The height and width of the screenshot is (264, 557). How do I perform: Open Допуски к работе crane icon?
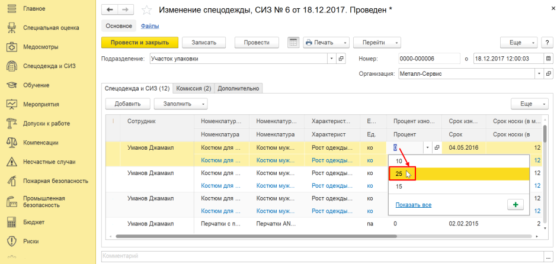point(12,124)
